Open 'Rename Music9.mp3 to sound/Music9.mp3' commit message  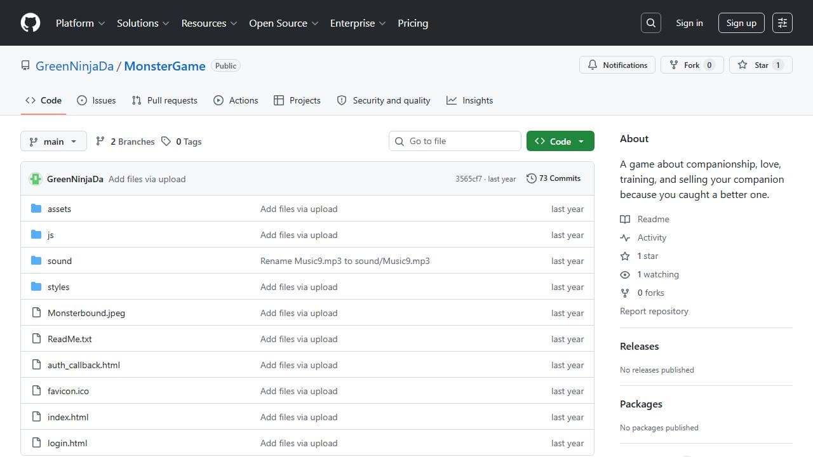[x=345, y=261]
